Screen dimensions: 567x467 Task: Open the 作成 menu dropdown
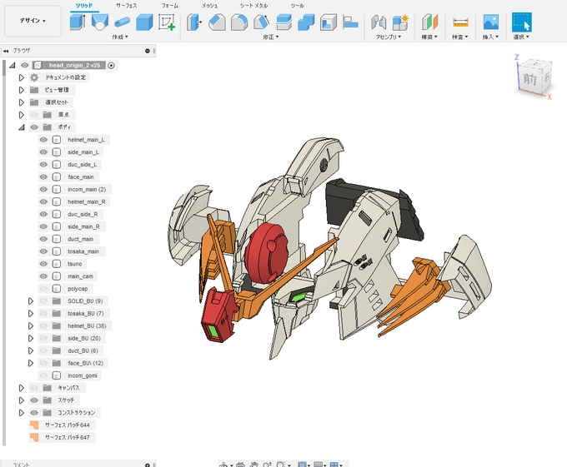[x=120, y=37]
